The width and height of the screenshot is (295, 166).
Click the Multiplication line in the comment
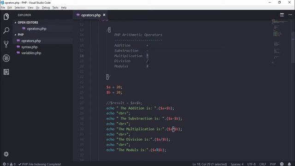point(131,56)
